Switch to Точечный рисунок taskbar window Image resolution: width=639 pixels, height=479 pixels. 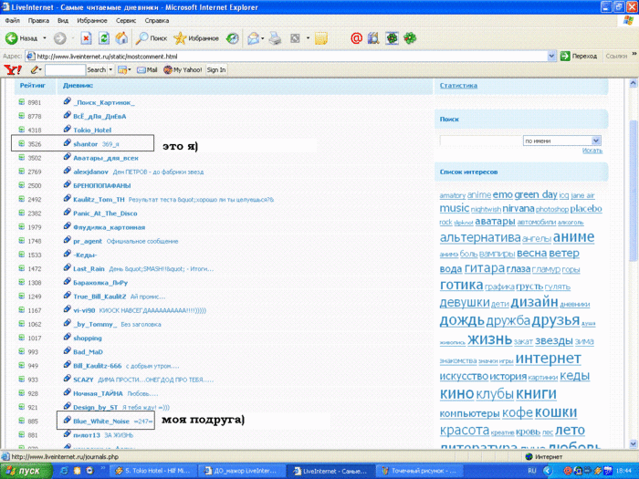click(420, 471)
